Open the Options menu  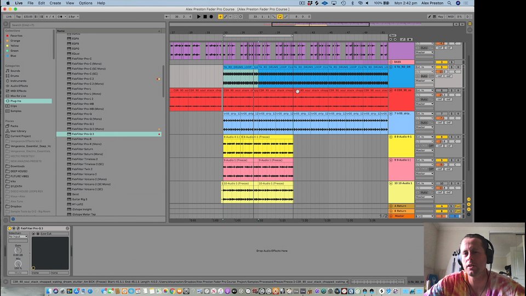tap(85, 3)
